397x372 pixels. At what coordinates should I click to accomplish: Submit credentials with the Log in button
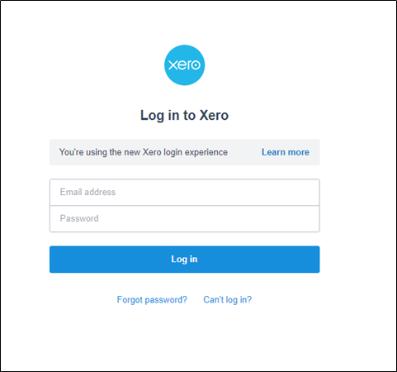(x=185, y=260)
